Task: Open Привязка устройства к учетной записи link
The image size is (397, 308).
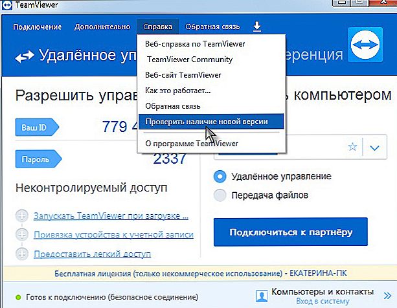Action: tap(114, 235)
